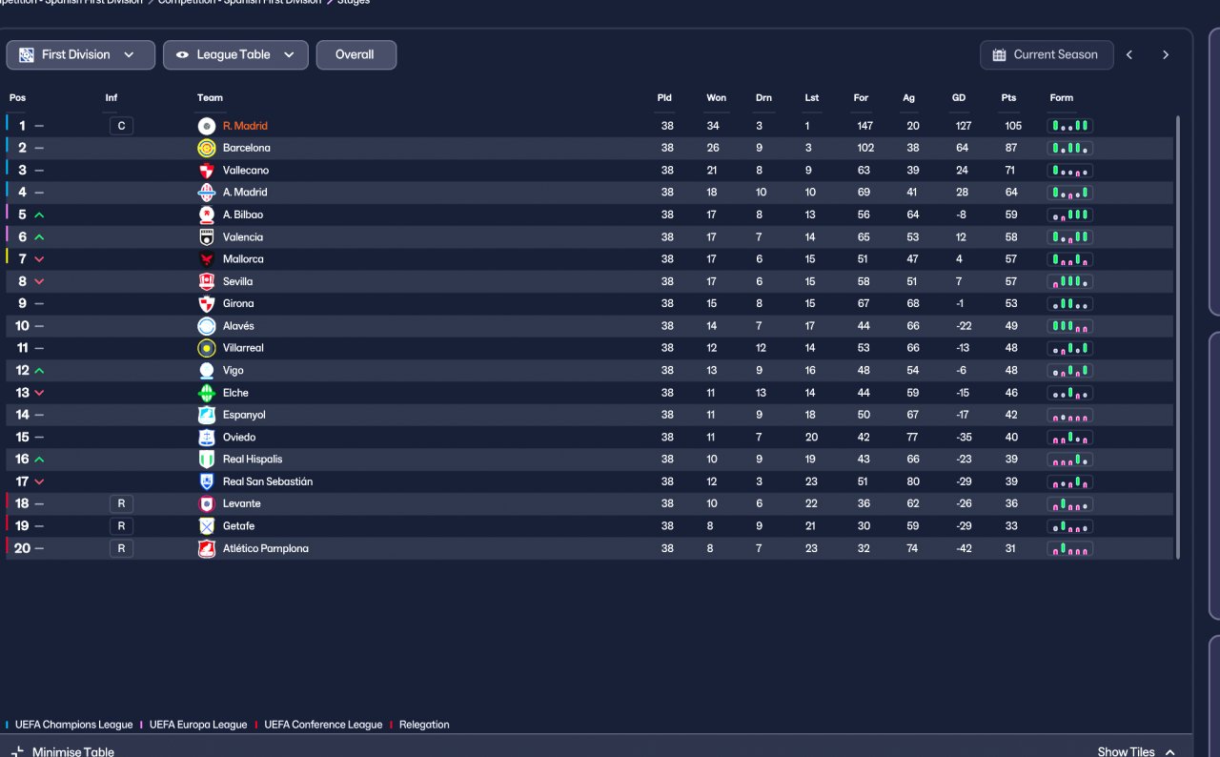Open the Vallecano team link
Screen dimensions: 1220x757
click(246, 171)
